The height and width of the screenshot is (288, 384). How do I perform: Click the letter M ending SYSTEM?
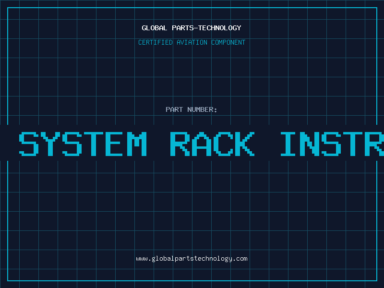(137, 144)
